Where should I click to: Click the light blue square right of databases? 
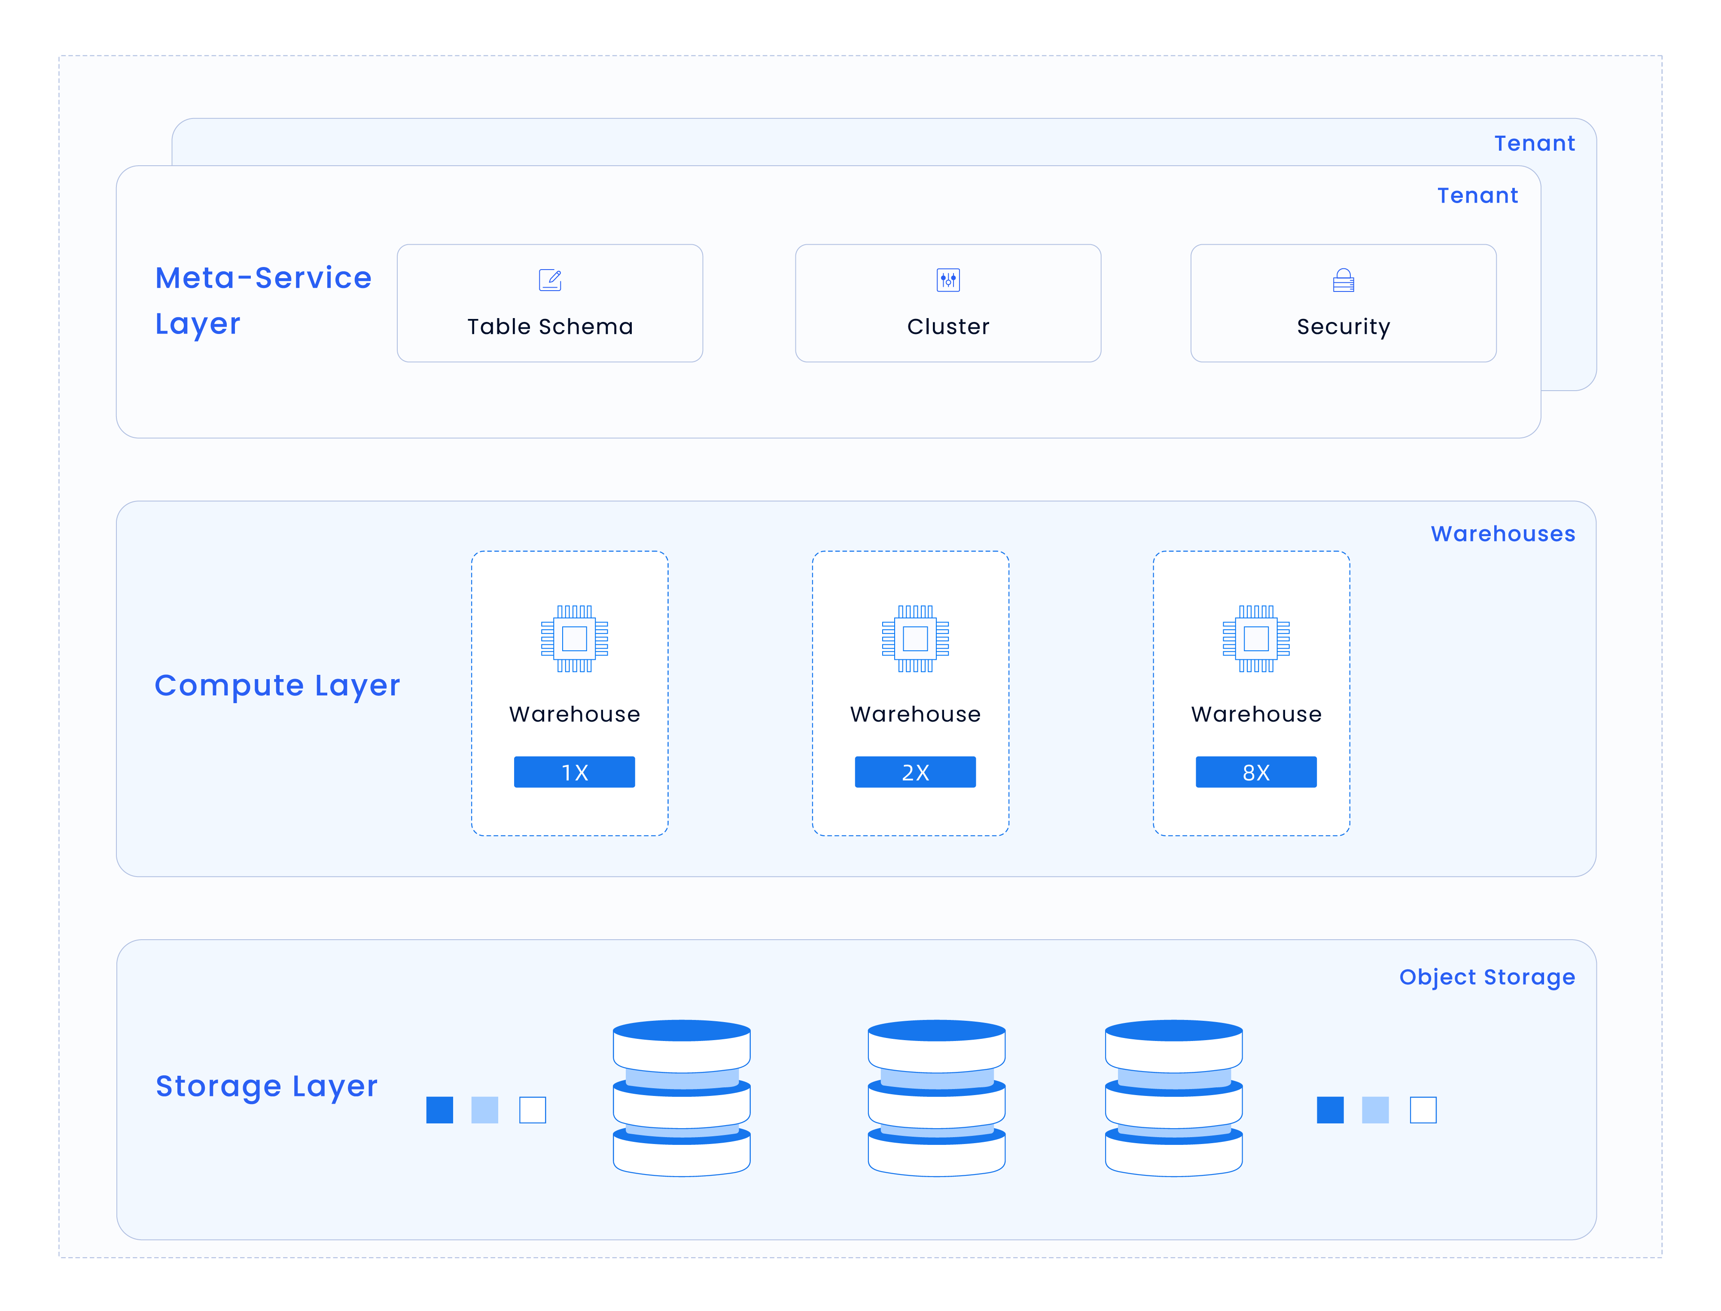[x=1374, y=1109]
